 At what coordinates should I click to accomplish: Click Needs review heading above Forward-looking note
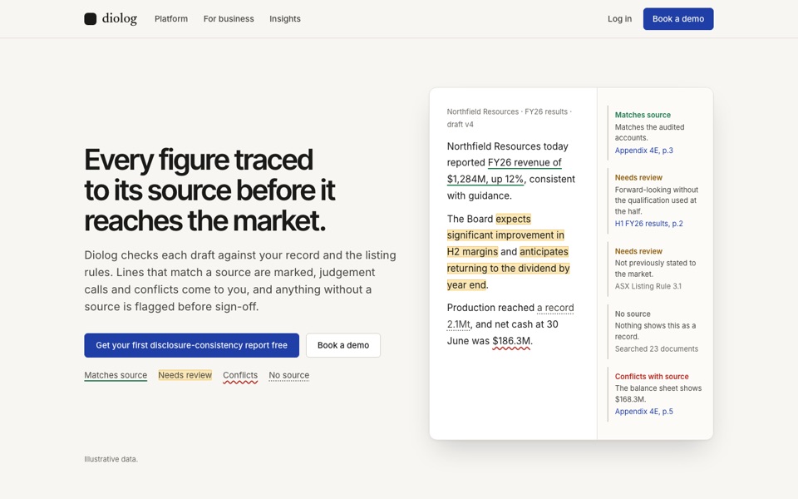click(638, 178)
